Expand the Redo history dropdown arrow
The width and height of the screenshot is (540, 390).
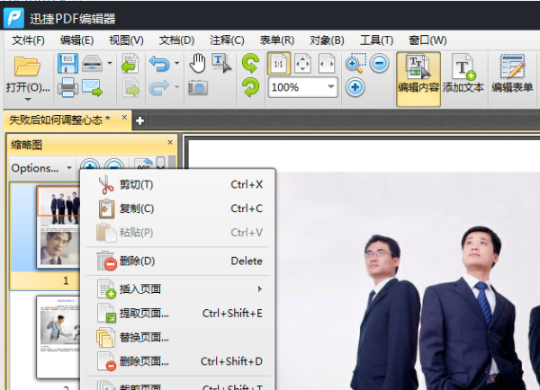(176, 87)
